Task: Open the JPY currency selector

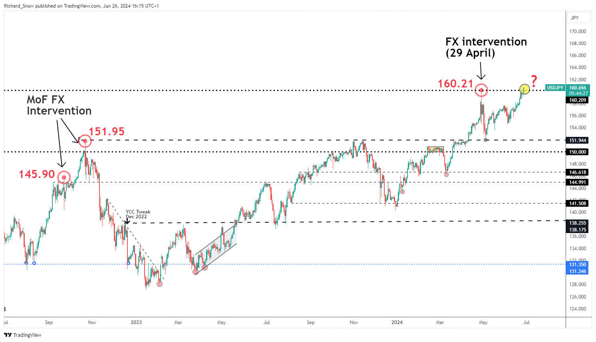Action: coord(578,18)
